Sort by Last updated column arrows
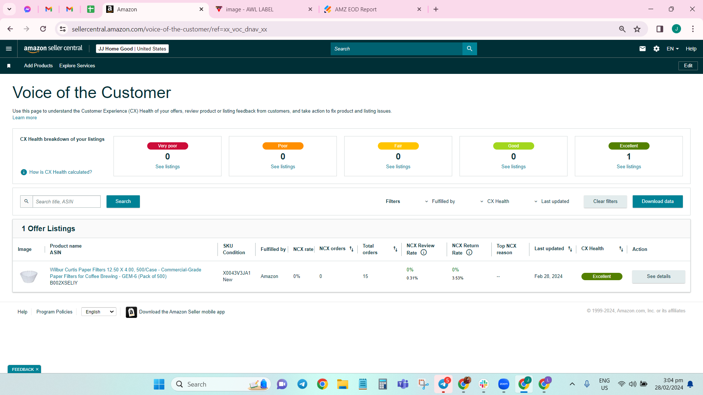The height and width of the screenshot is (395, 703). 570,249
